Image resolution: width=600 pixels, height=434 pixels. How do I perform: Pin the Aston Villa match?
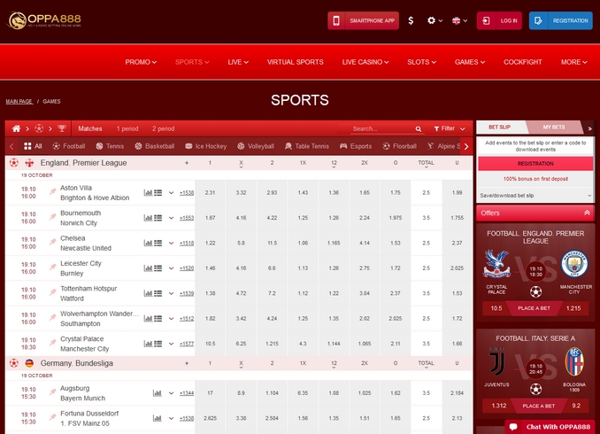click(x=52, y=192)
